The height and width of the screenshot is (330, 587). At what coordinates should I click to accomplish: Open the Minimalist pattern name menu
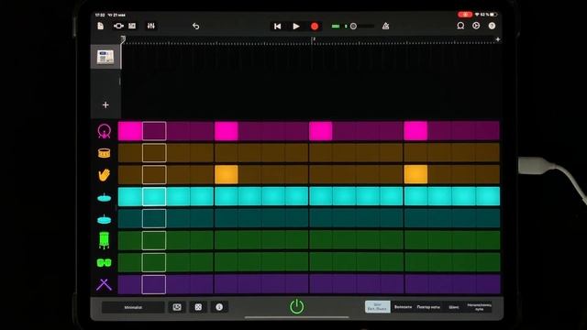(133, 307)
